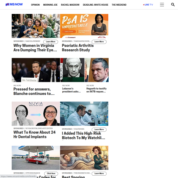The height and width of the screenshot is (178, 178).
Task: Open Deadline: White House nav item
Action: coord(96,5)
